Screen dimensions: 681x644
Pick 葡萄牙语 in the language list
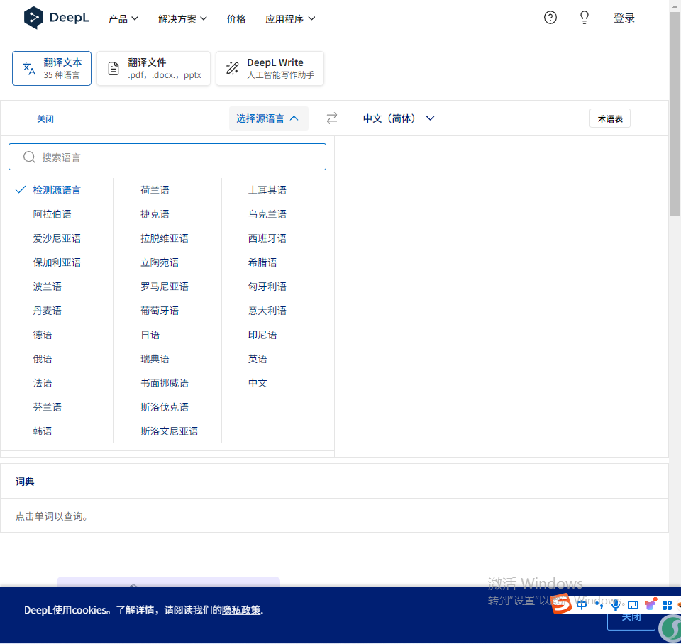coord(160,311)
